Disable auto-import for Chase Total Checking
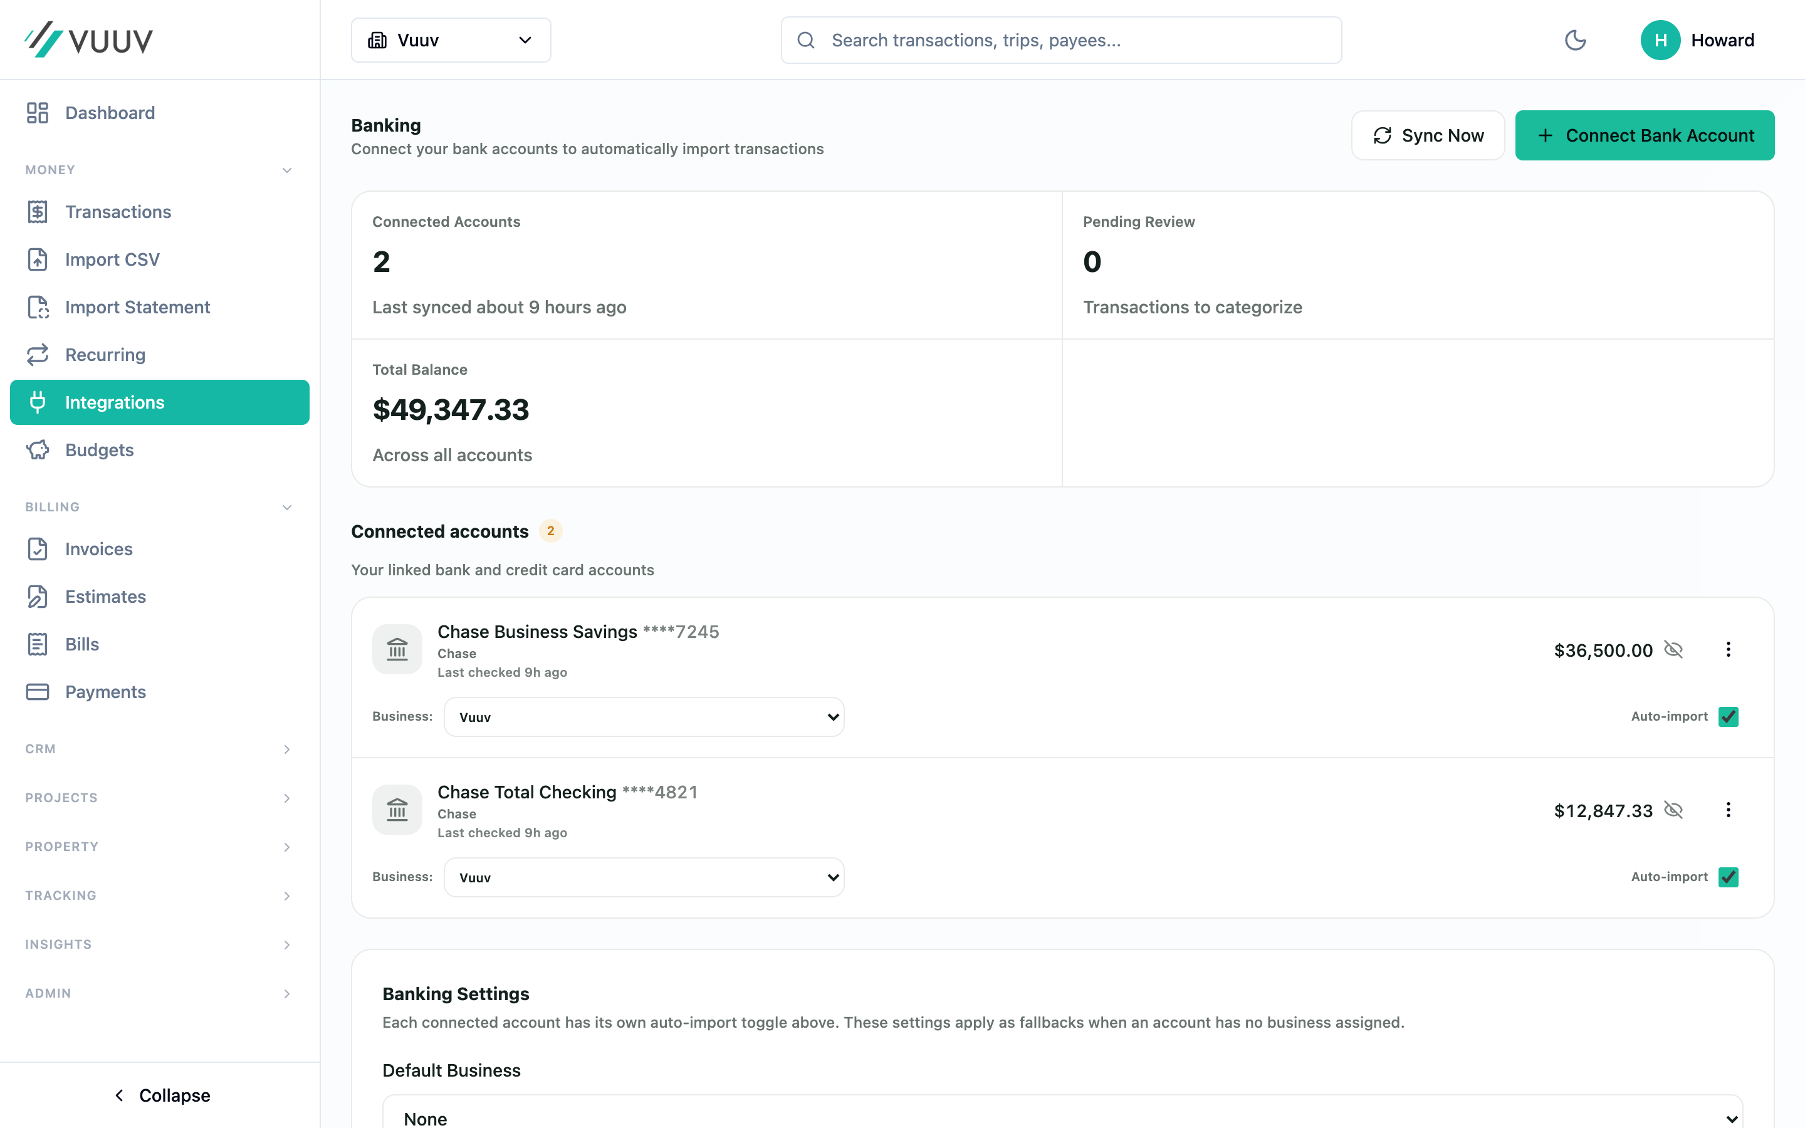Image resolution: width=1805 pixels, height=1128 pixels. tap(1728, 877)
